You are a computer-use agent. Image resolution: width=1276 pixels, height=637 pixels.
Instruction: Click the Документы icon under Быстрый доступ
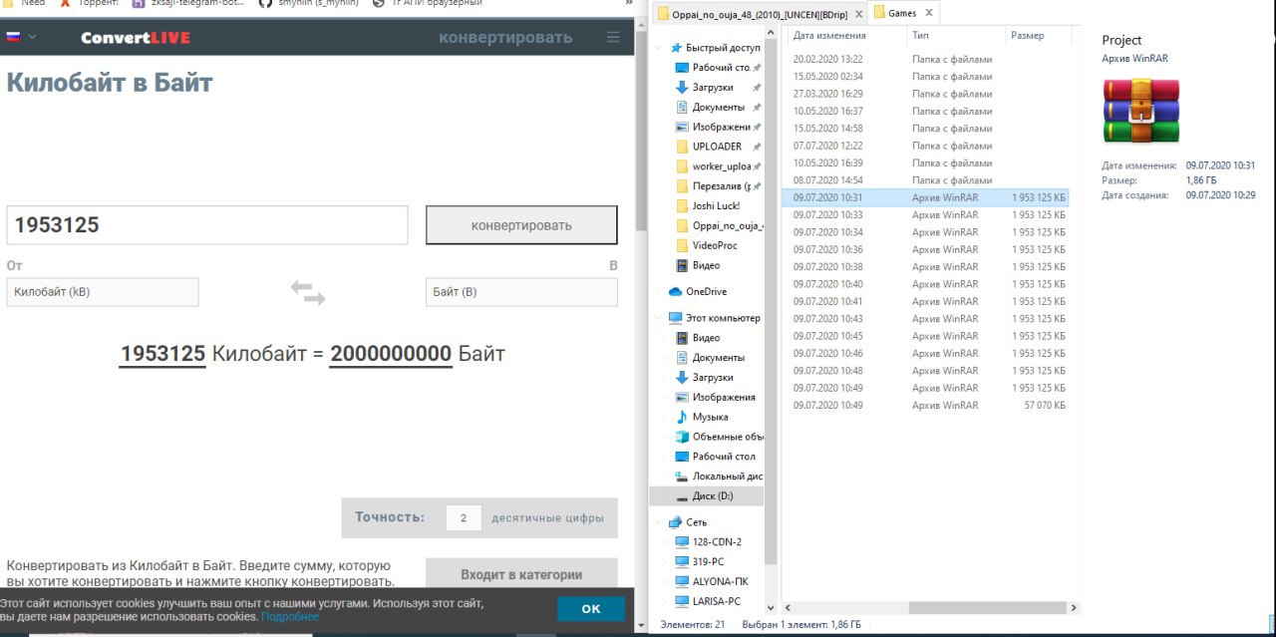pyautogui.click(x=682, y=107)
